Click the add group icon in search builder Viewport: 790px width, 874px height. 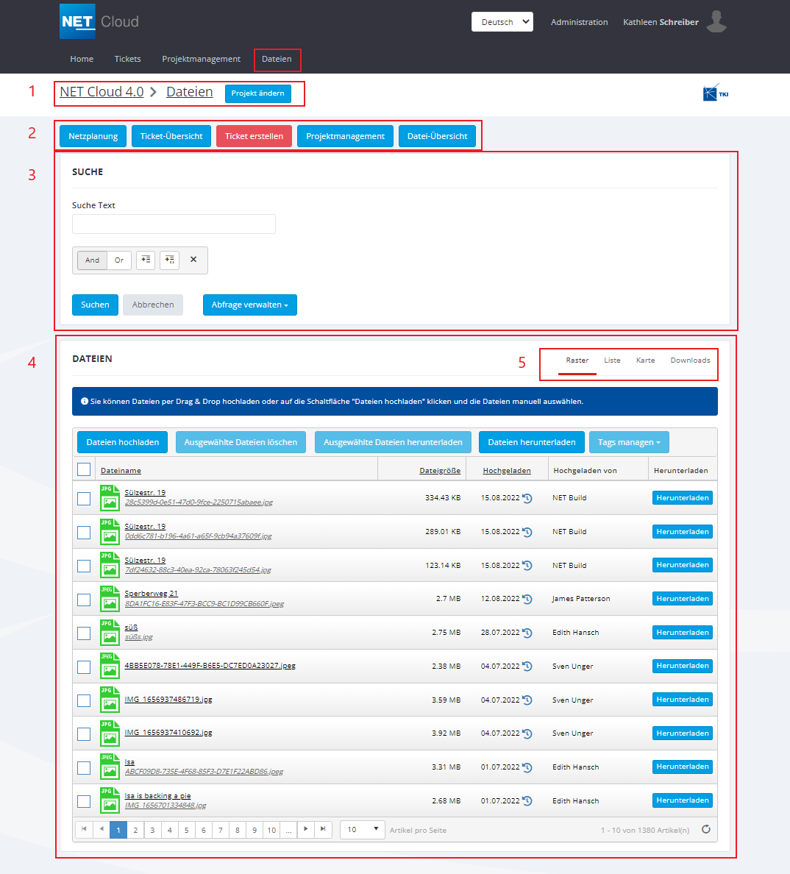click(169, 260)
